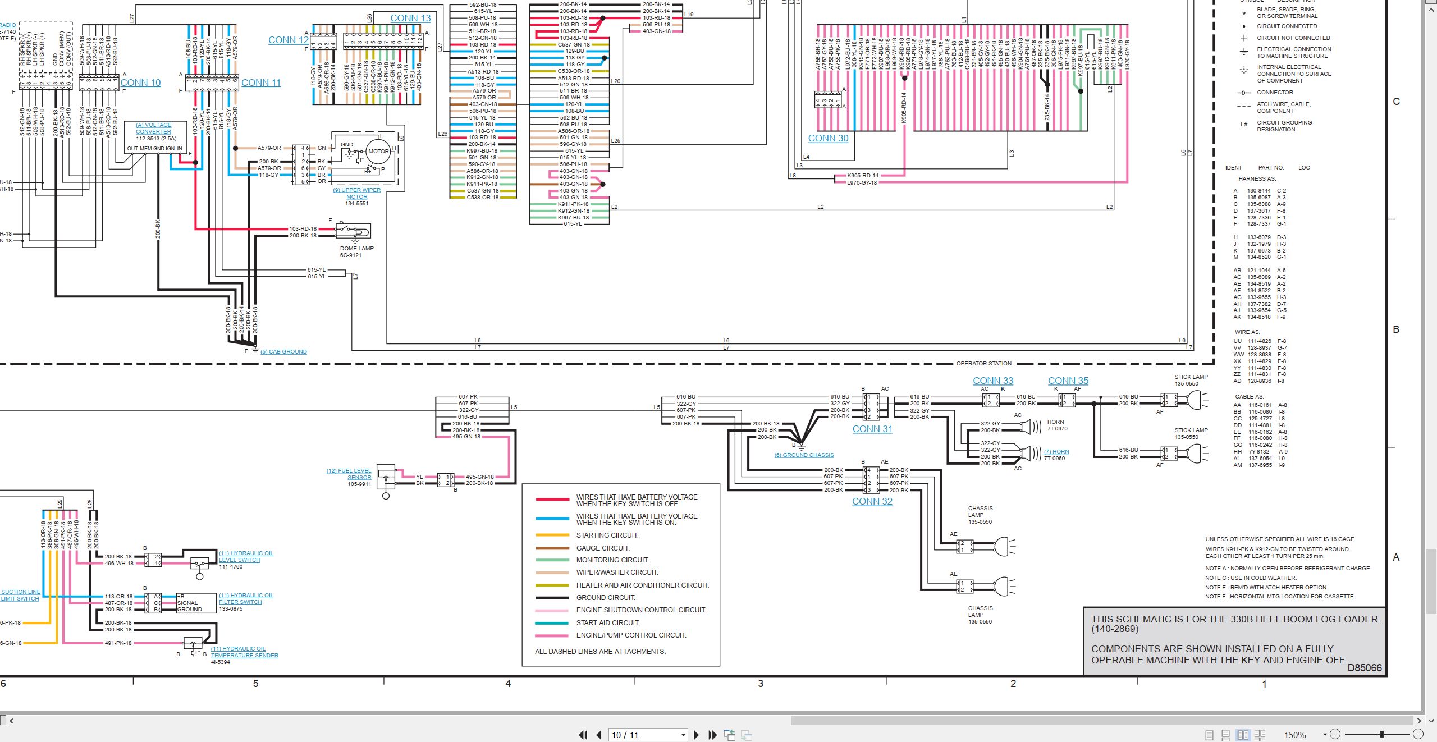Click the zoom slider handle

[1382, 734]
